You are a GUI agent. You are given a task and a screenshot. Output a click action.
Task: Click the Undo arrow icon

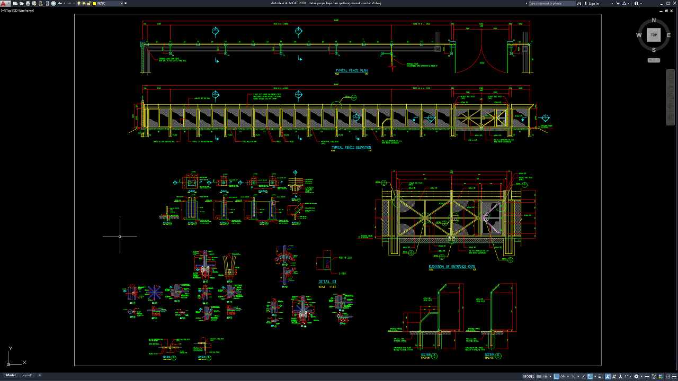tap(60, 3)
